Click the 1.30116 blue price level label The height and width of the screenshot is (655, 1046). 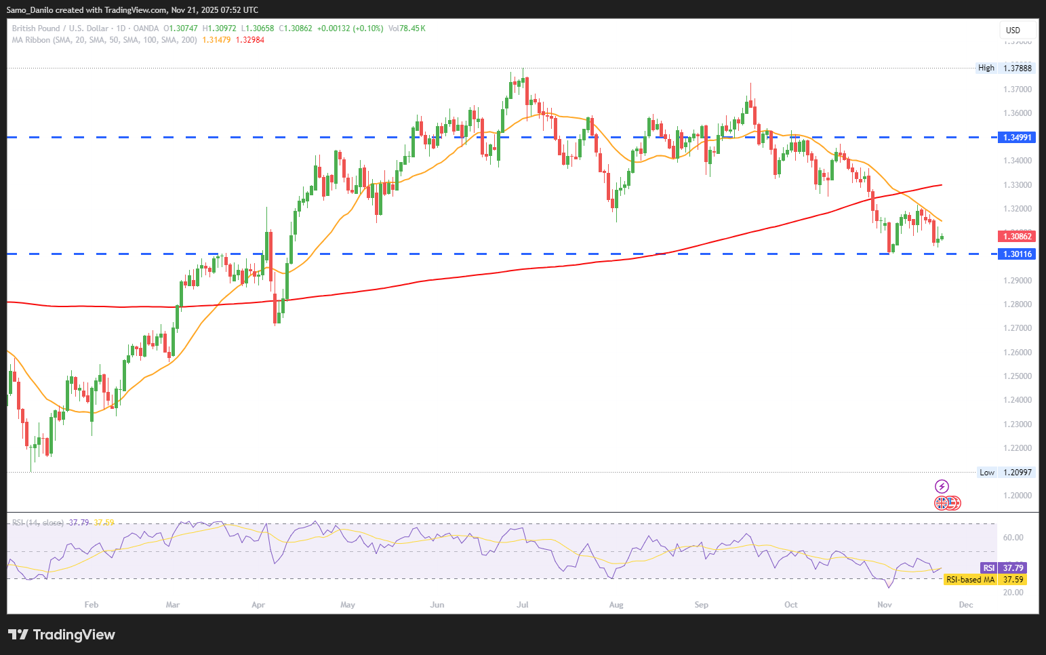(x=1018, y=254)
